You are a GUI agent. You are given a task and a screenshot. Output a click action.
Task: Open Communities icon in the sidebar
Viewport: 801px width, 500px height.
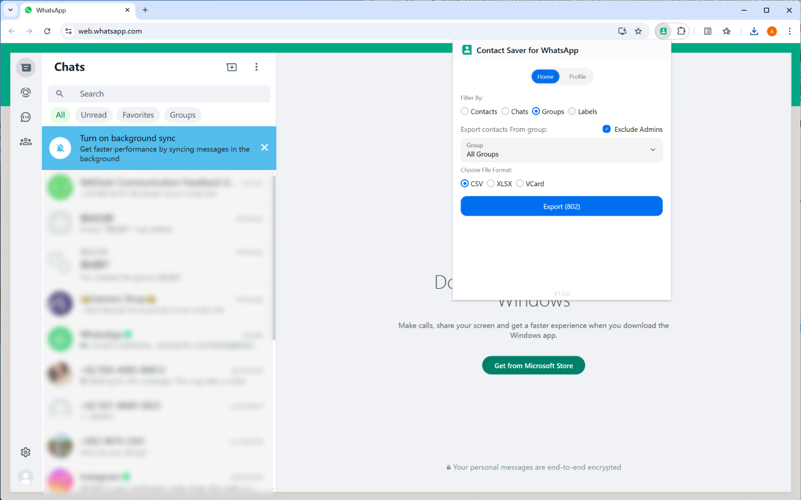point(26,142)
